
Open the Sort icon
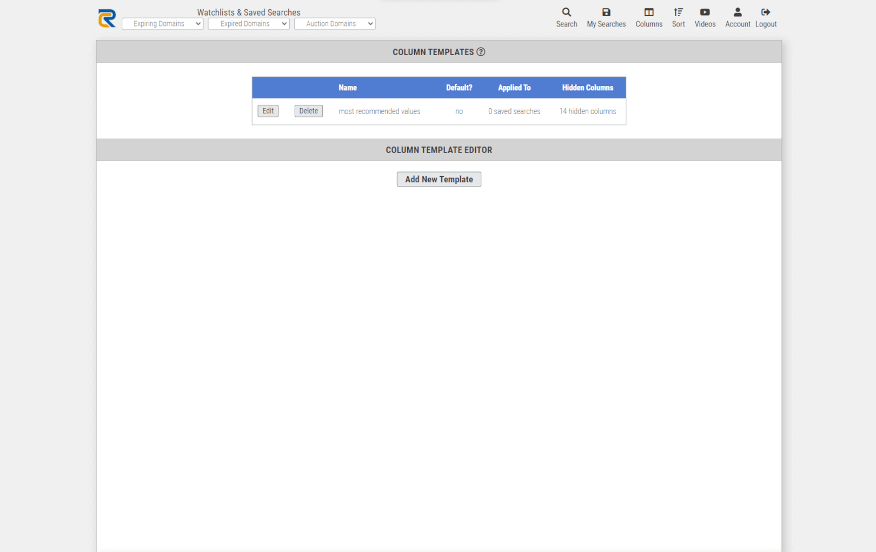pyautogui.click(x=678, y=17)
